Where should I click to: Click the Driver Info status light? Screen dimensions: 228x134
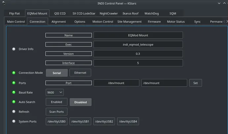pyautogui.click(x=14, y=49)
